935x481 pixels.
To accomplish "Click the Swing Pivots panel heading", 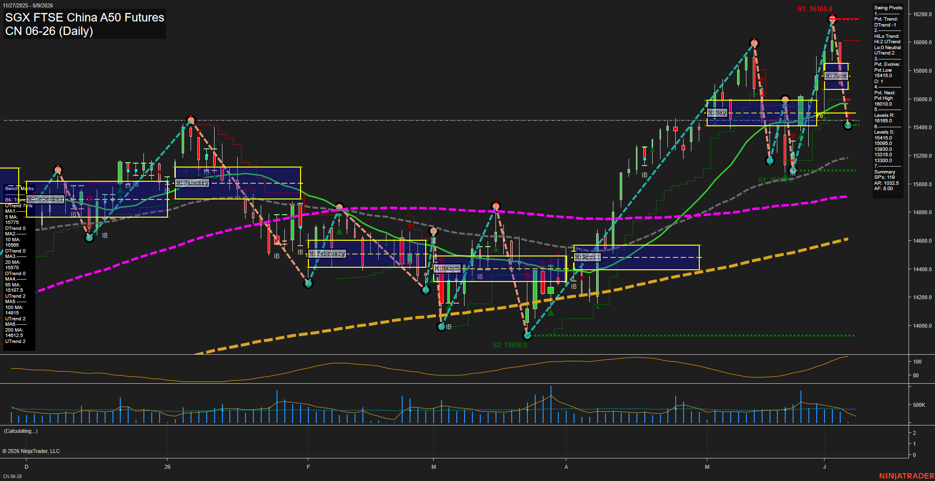I will [888, 8].
